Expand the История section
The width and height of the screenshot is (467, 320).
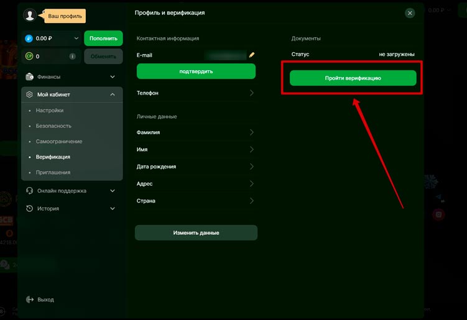pos(113,208)
